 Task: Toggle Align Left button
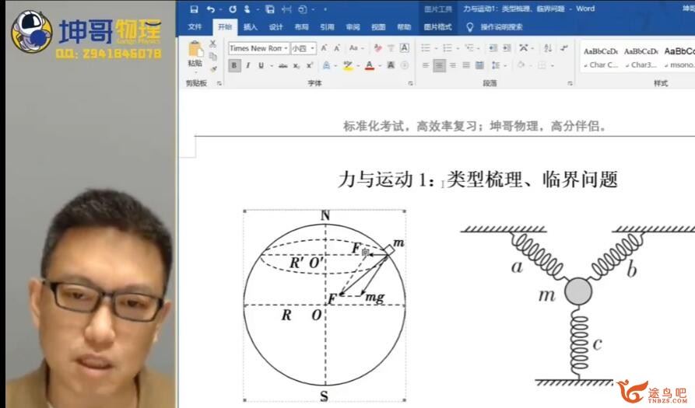(426, 65)
